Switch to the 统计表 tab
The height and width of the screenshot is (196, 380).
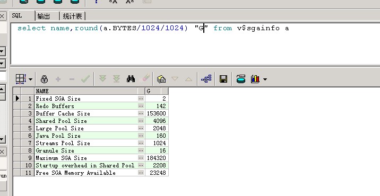coord(73,16)
